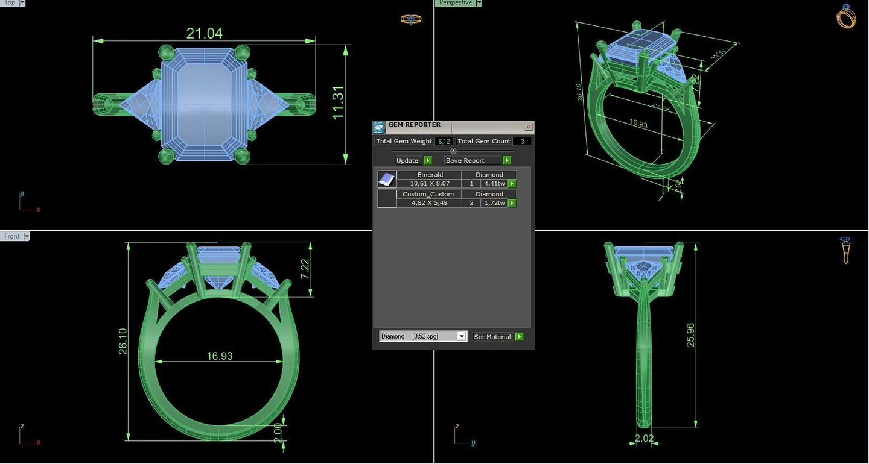This screenshot has height=464, width=869.
Task: Click the green arrow next to Update
Action: (x=428, y=160)
